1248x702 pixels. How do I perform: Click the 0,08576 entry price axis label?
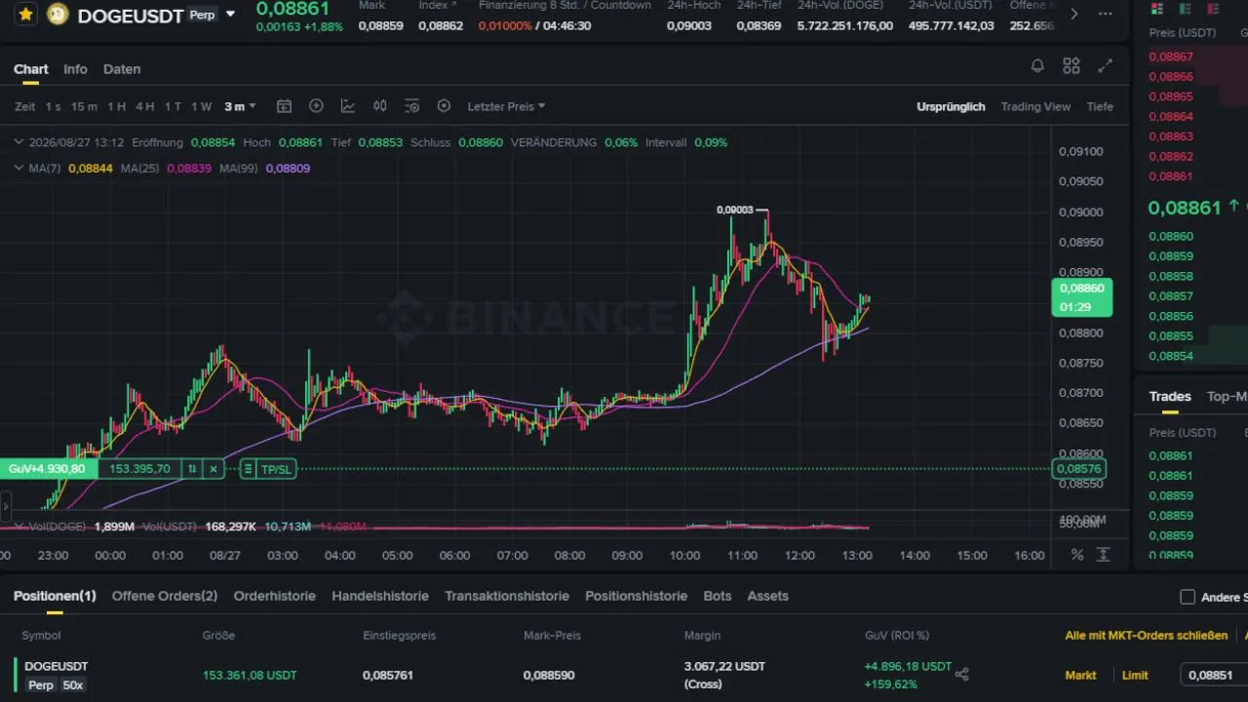click(x=1078, y=469)
